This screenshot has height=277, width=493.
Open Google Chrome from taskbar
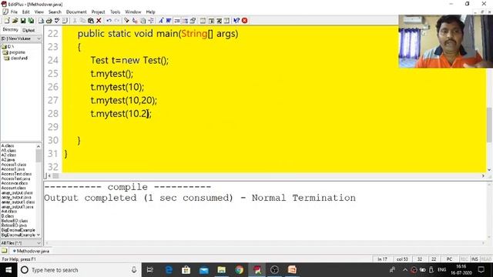tap(240, 270)
